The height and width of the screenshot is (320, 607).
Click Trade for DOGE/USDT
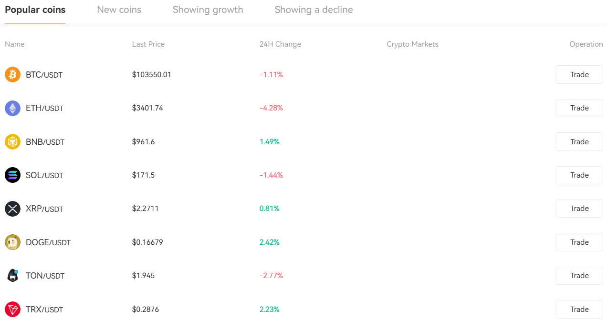click(579, 242)
